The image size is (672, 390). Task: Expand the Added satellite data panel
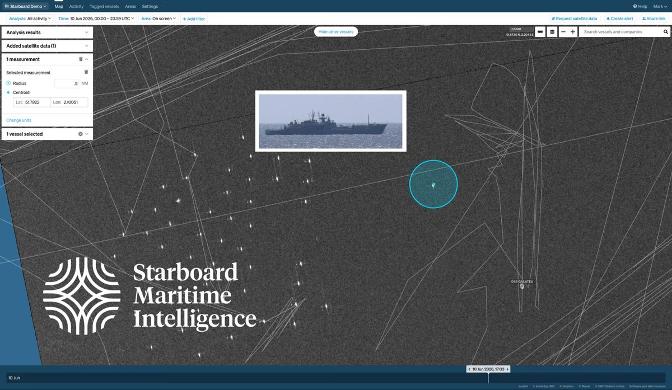(47, 46)
